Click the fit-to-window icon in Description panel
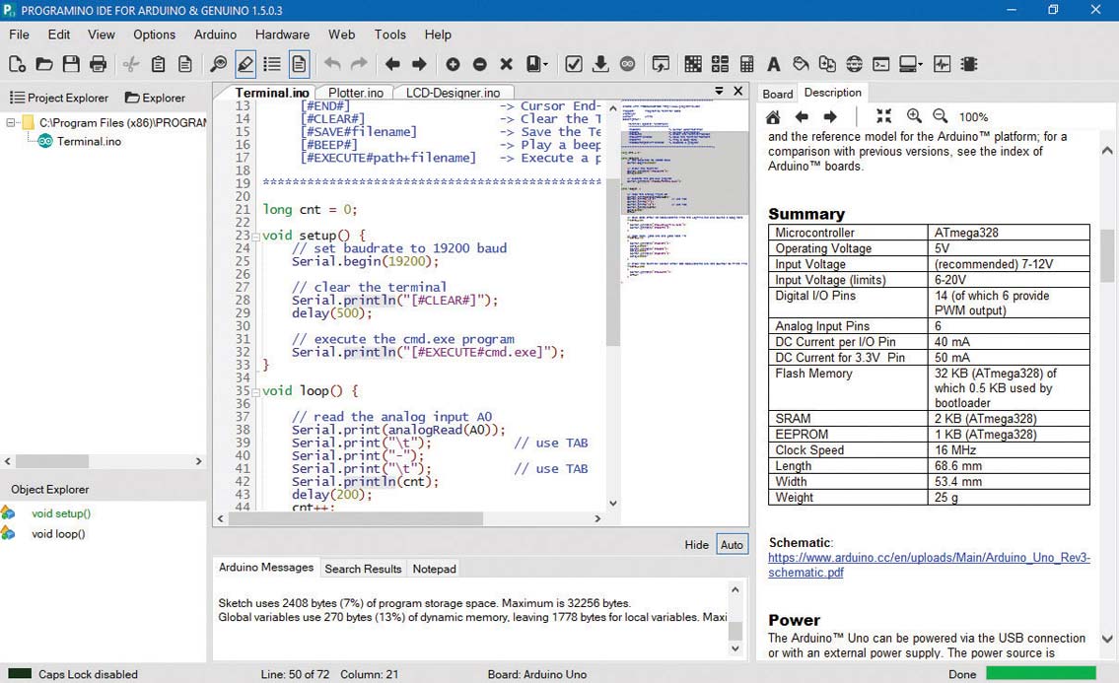The width and height of the screenshot is (1119, 683). pyautogui.click(x=883, y=116)
